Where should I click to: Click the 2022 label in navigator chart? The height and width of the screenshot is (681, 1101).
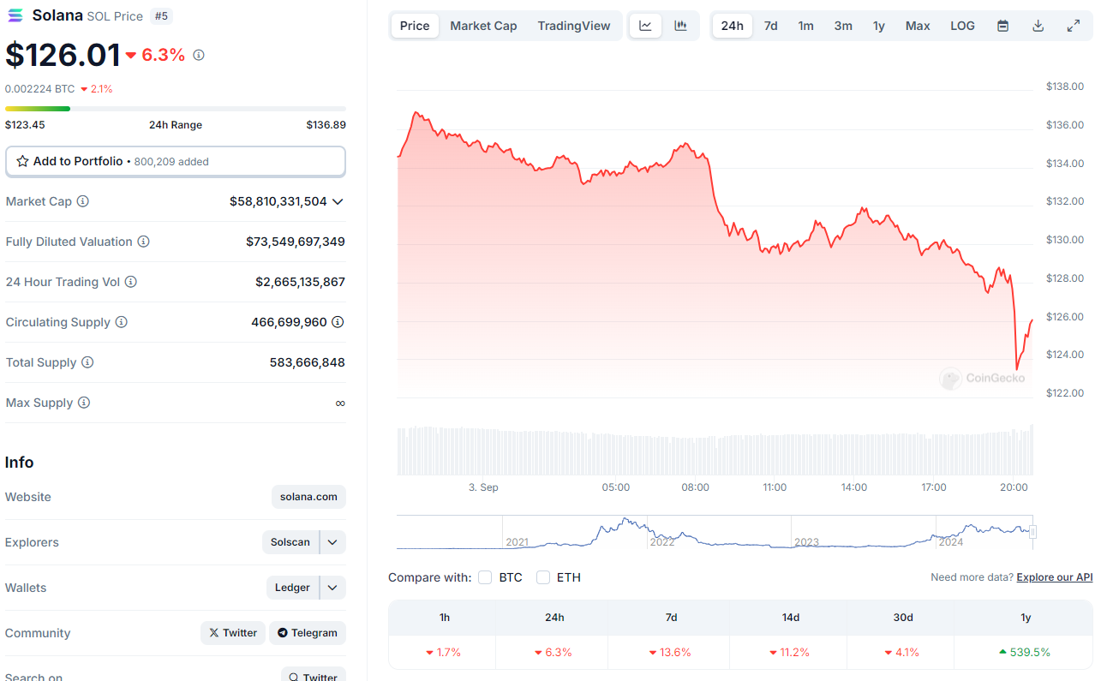pos(662,542)
